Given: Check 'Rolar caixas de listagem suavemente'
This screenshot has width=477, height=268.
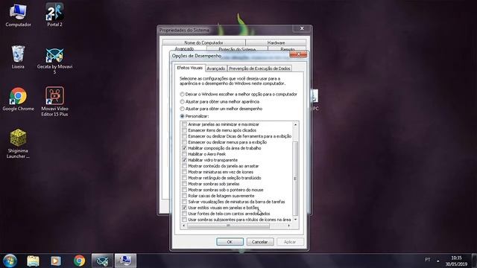Looking at the screenshot, I should pos(184,196).
